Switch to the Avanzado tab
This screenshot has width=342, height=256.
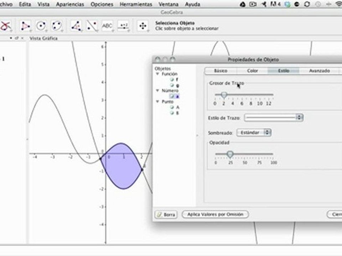coord(319,71)
